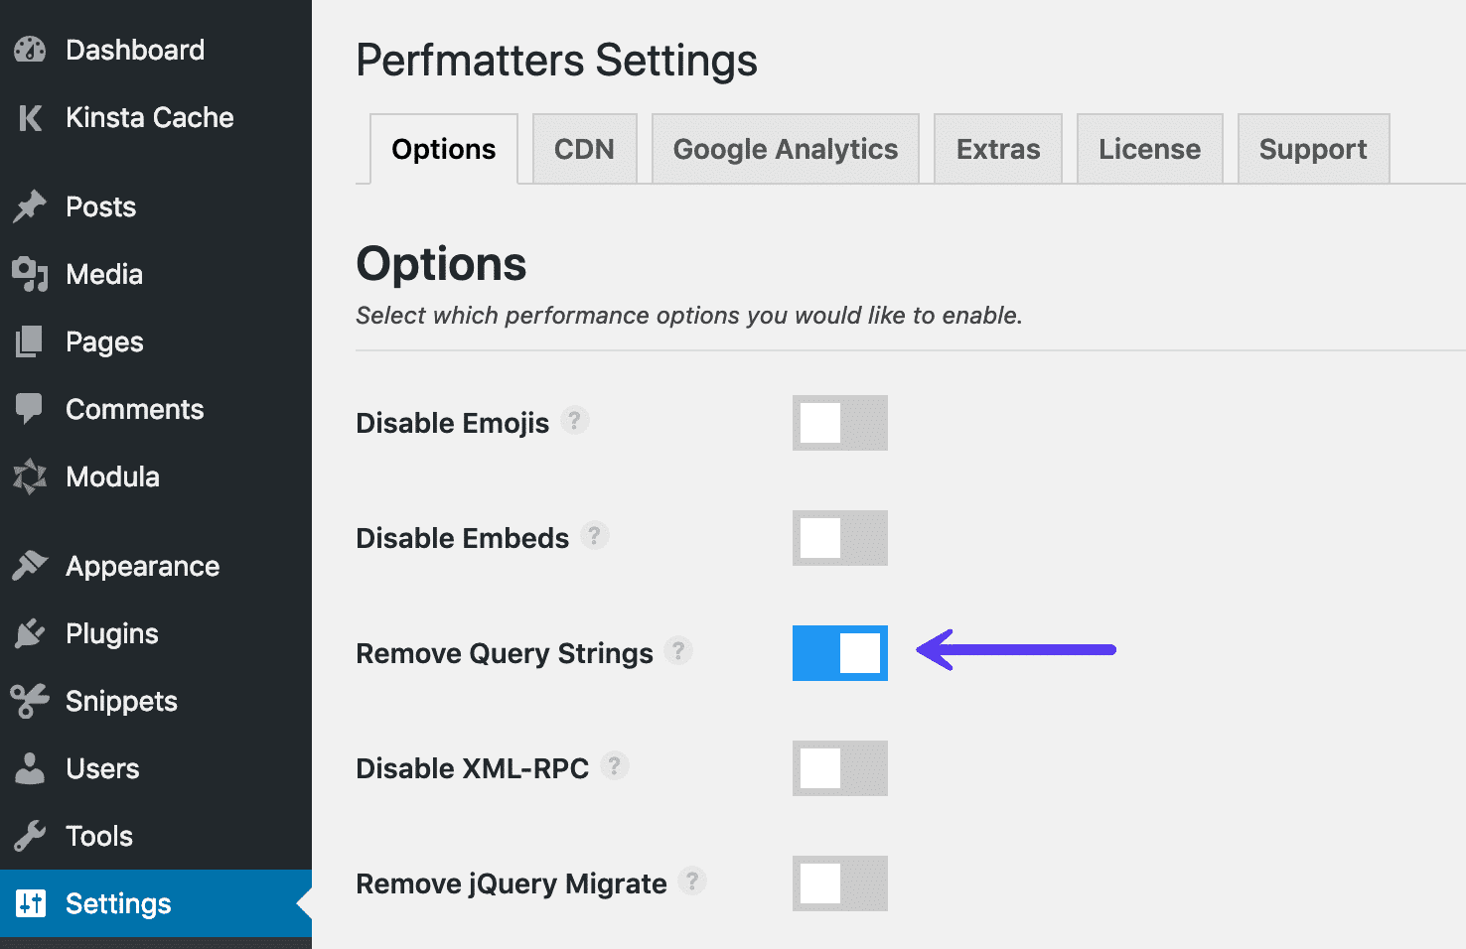Open Tools via the wrench icon
The width and height of the screenshot is (1466, 949).
(30, 835)
